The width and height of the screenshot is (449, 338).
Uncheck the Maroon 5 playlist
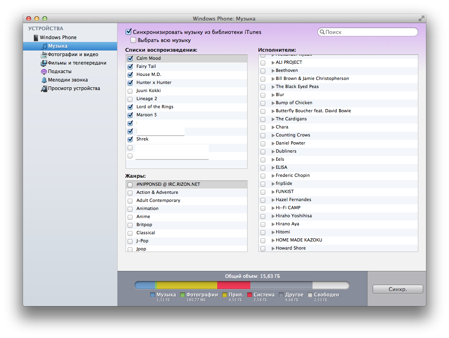pyautogui.click(x=130, y=115)
